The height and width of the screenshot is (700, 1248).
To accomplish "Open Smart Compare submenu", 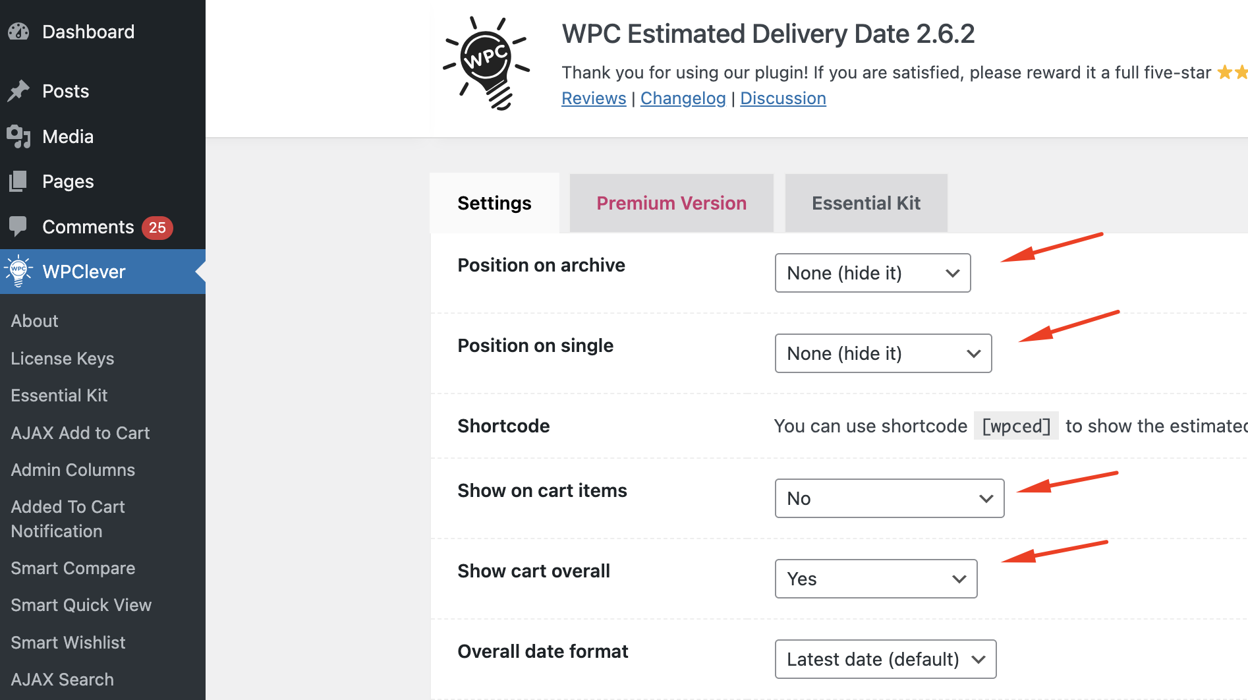I will tap(73, 568).
